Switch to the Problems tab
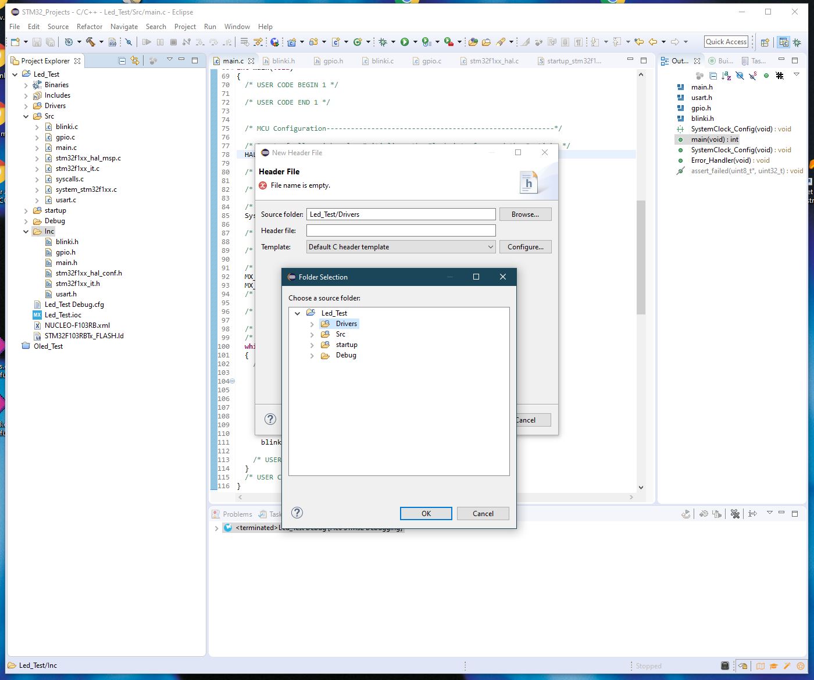Viewport: 814px width, 680px height. point(232,514)
